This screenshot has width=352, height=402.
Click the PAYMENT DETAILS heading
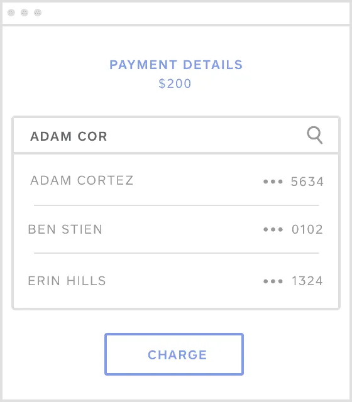point(176,65)
